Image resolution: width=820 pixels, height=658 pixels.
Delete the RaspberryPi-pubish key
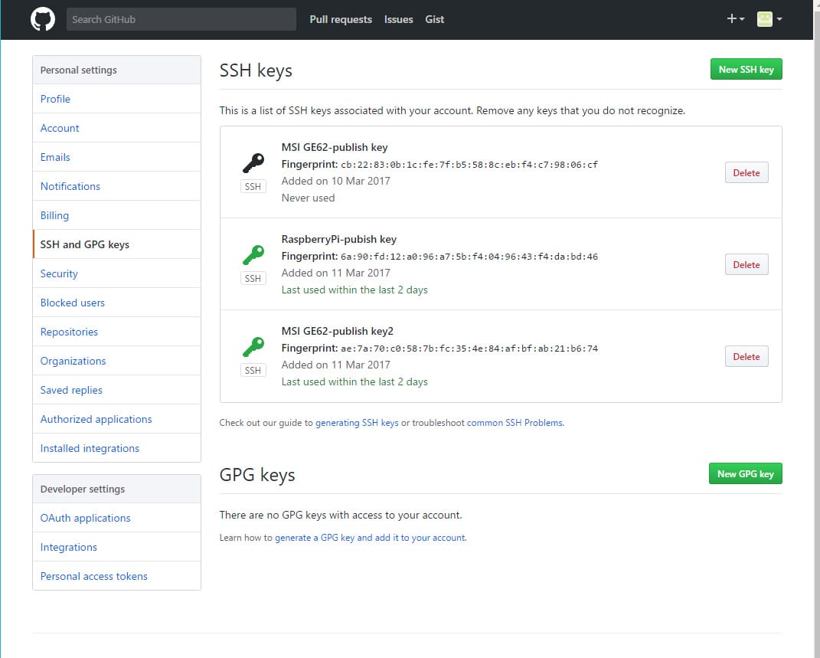click(x=746, y=264)
